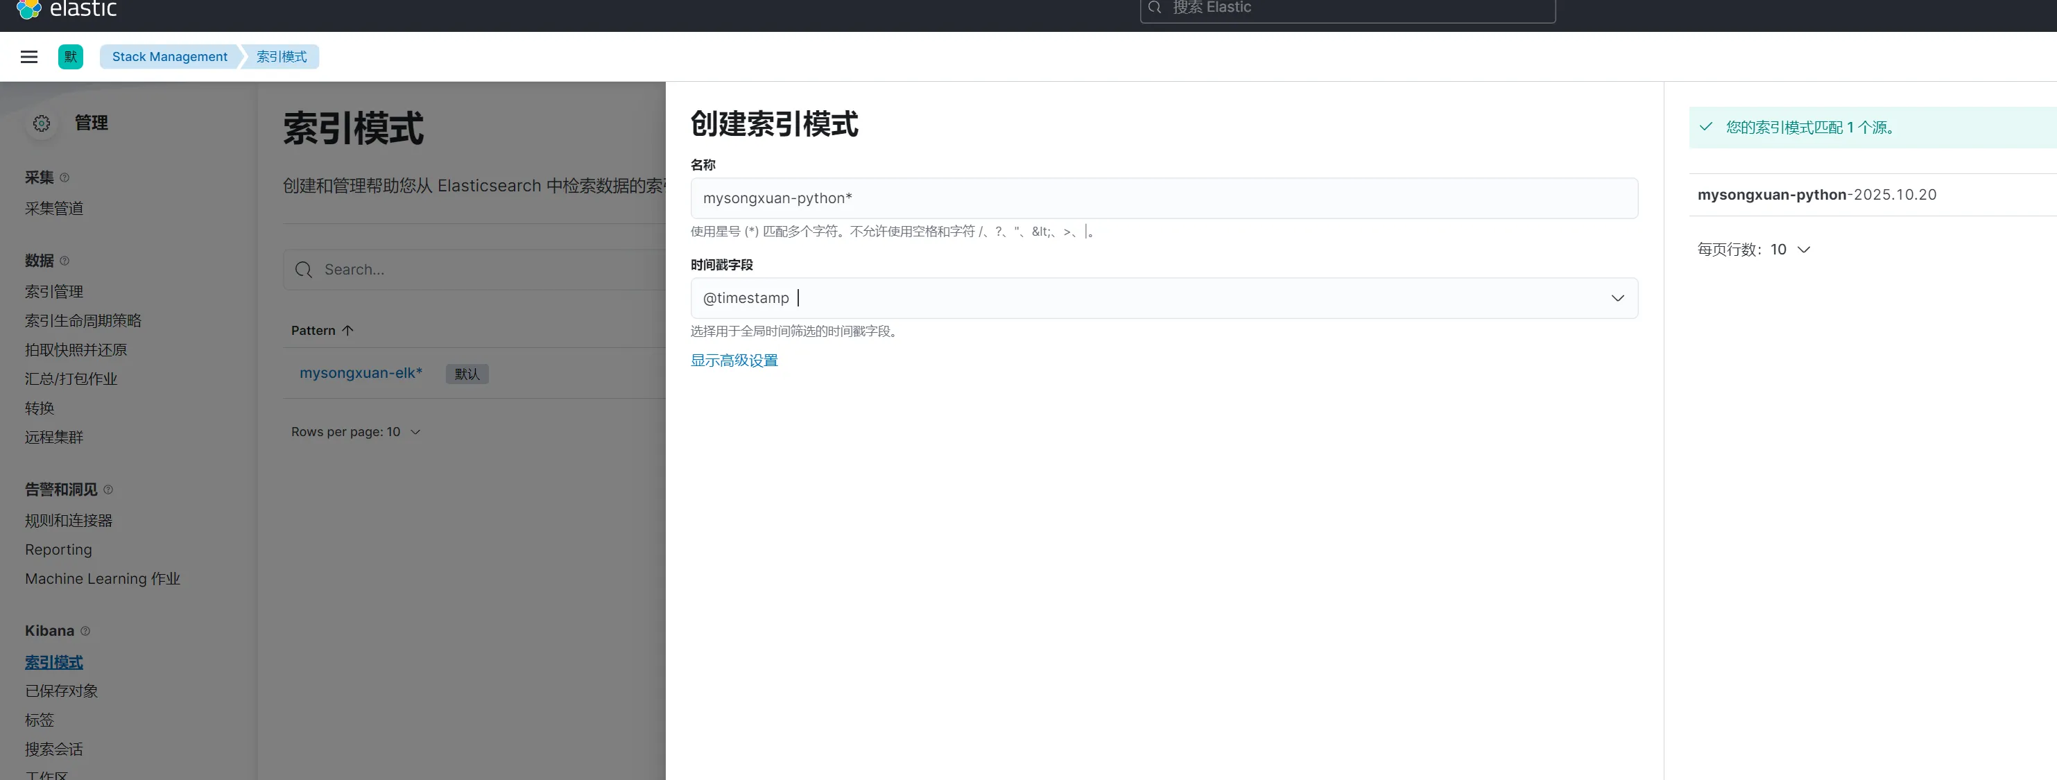
Task: Sort by the Pattern column arrow
Action: (347, 331)
